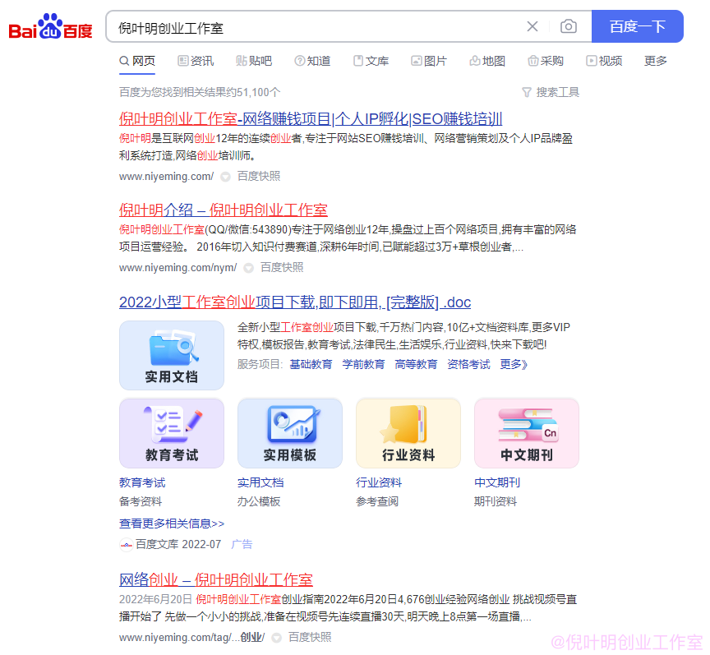The height and width of the screenshot is (655, 710).
Task: Click 备考资料 caption text
Action: (x=140, y=502)
